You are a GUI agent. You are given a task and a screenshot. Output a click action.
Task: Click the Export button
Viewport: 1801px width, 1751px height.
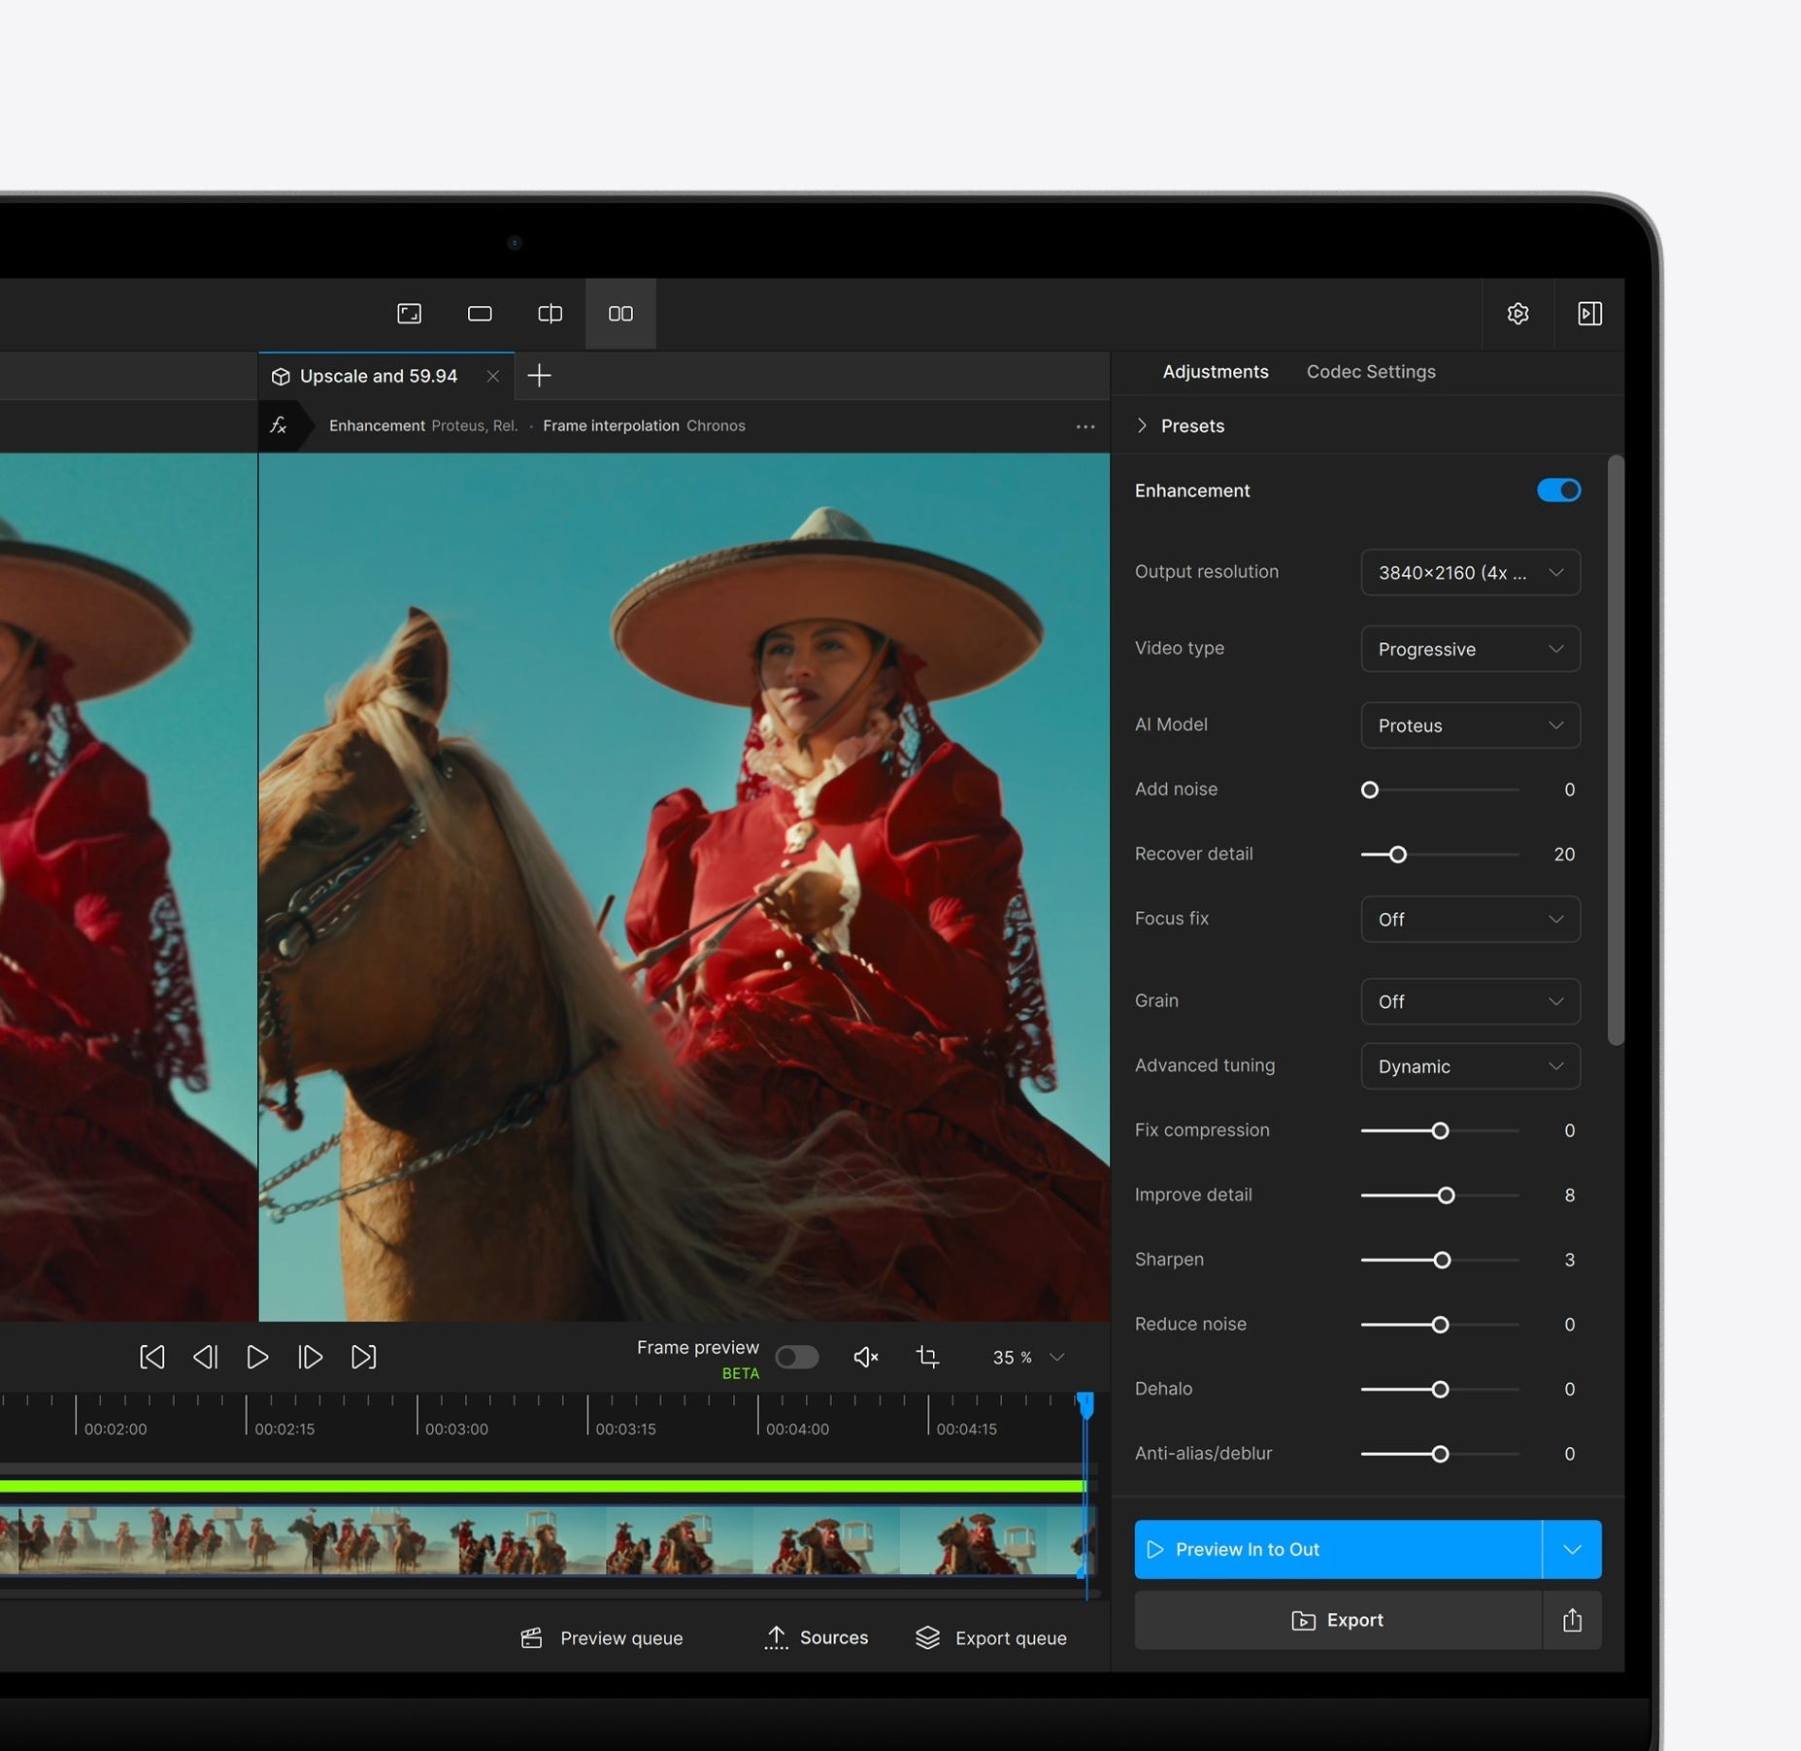click(1338, 1620)
